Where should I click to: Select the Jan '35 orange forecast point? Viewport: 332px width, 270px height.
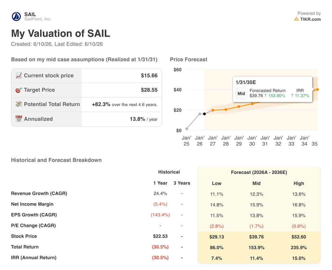pyautogui.click(x=317, y=90)
